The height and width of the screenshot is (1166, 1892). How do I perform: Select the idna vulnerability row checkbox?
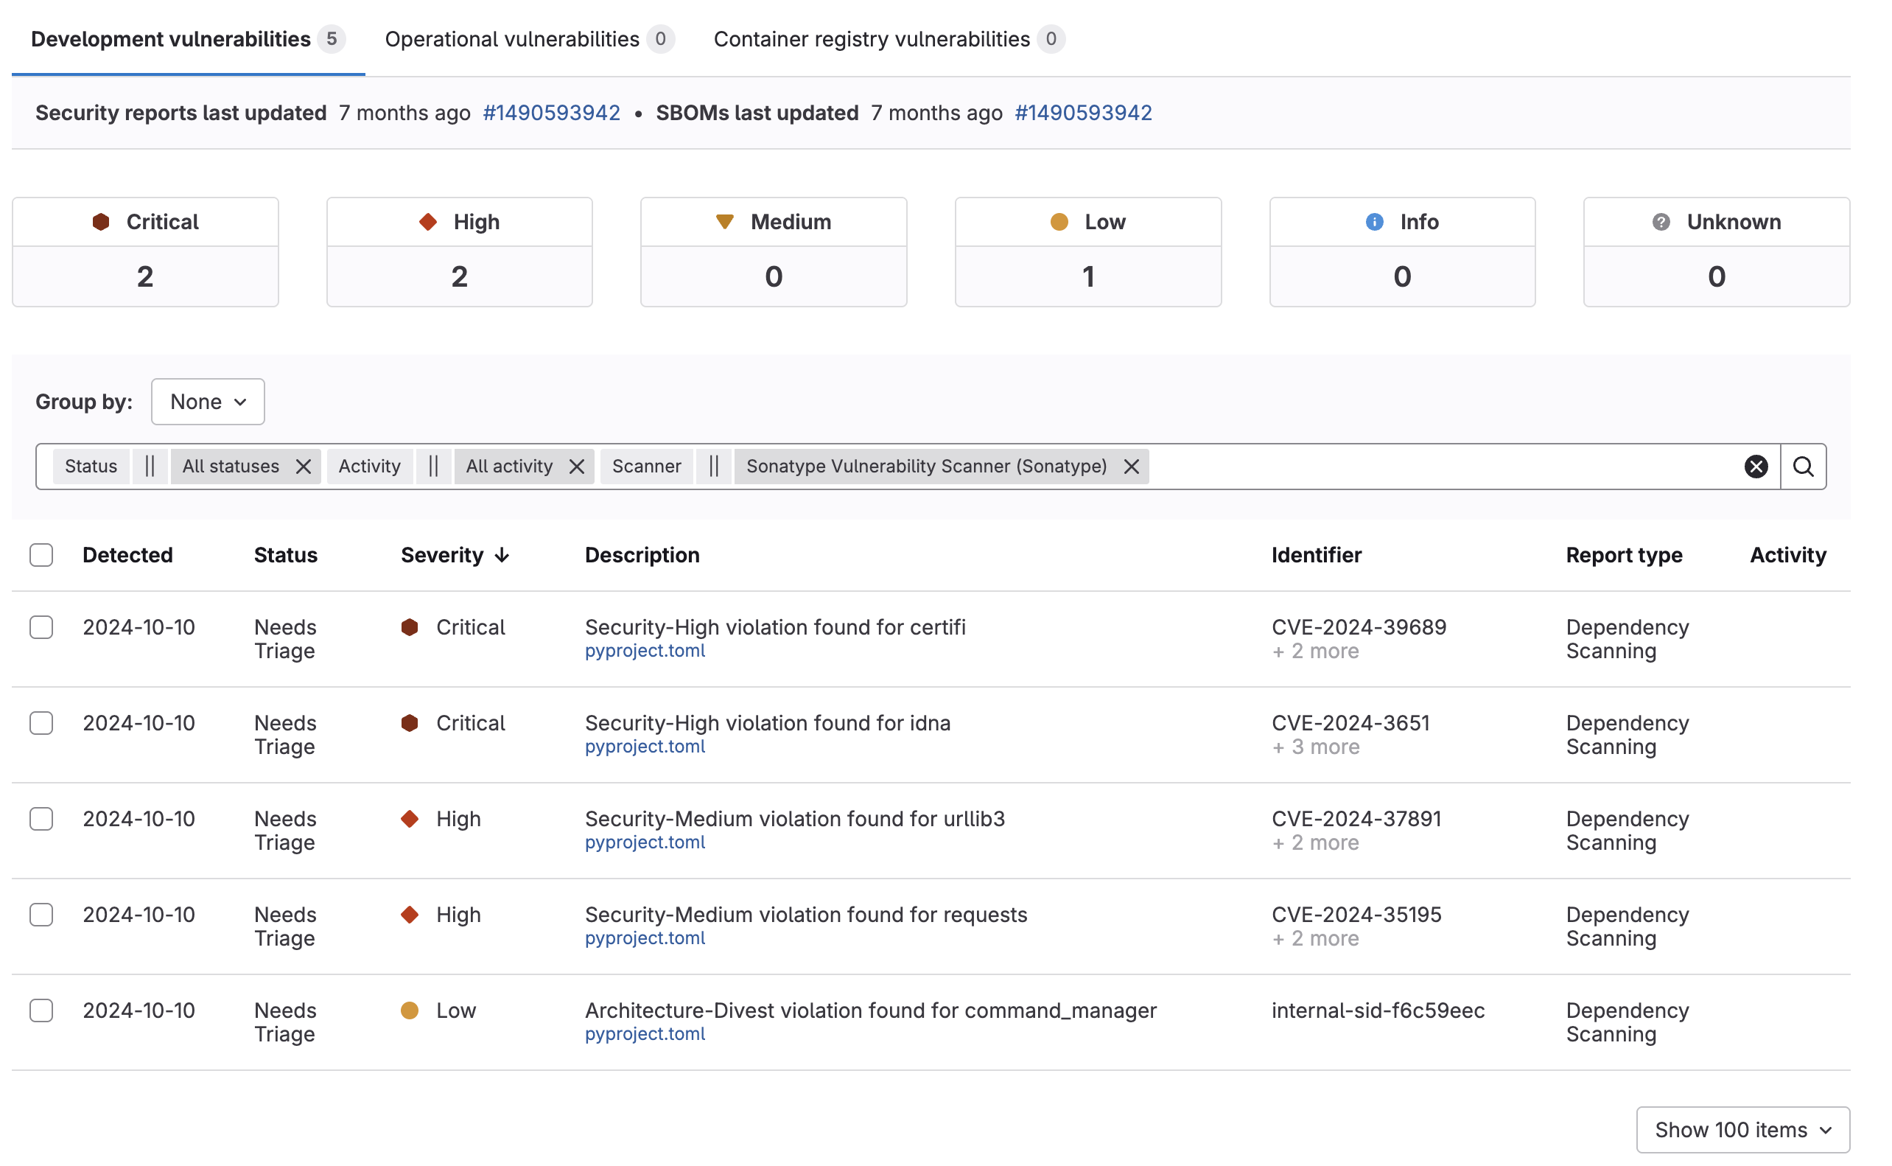tap(41, 723)
